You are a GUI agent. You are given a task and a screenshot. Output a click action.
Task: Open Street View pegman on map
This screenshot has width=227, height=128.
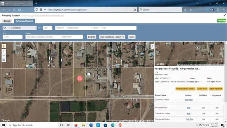point(4,46)
